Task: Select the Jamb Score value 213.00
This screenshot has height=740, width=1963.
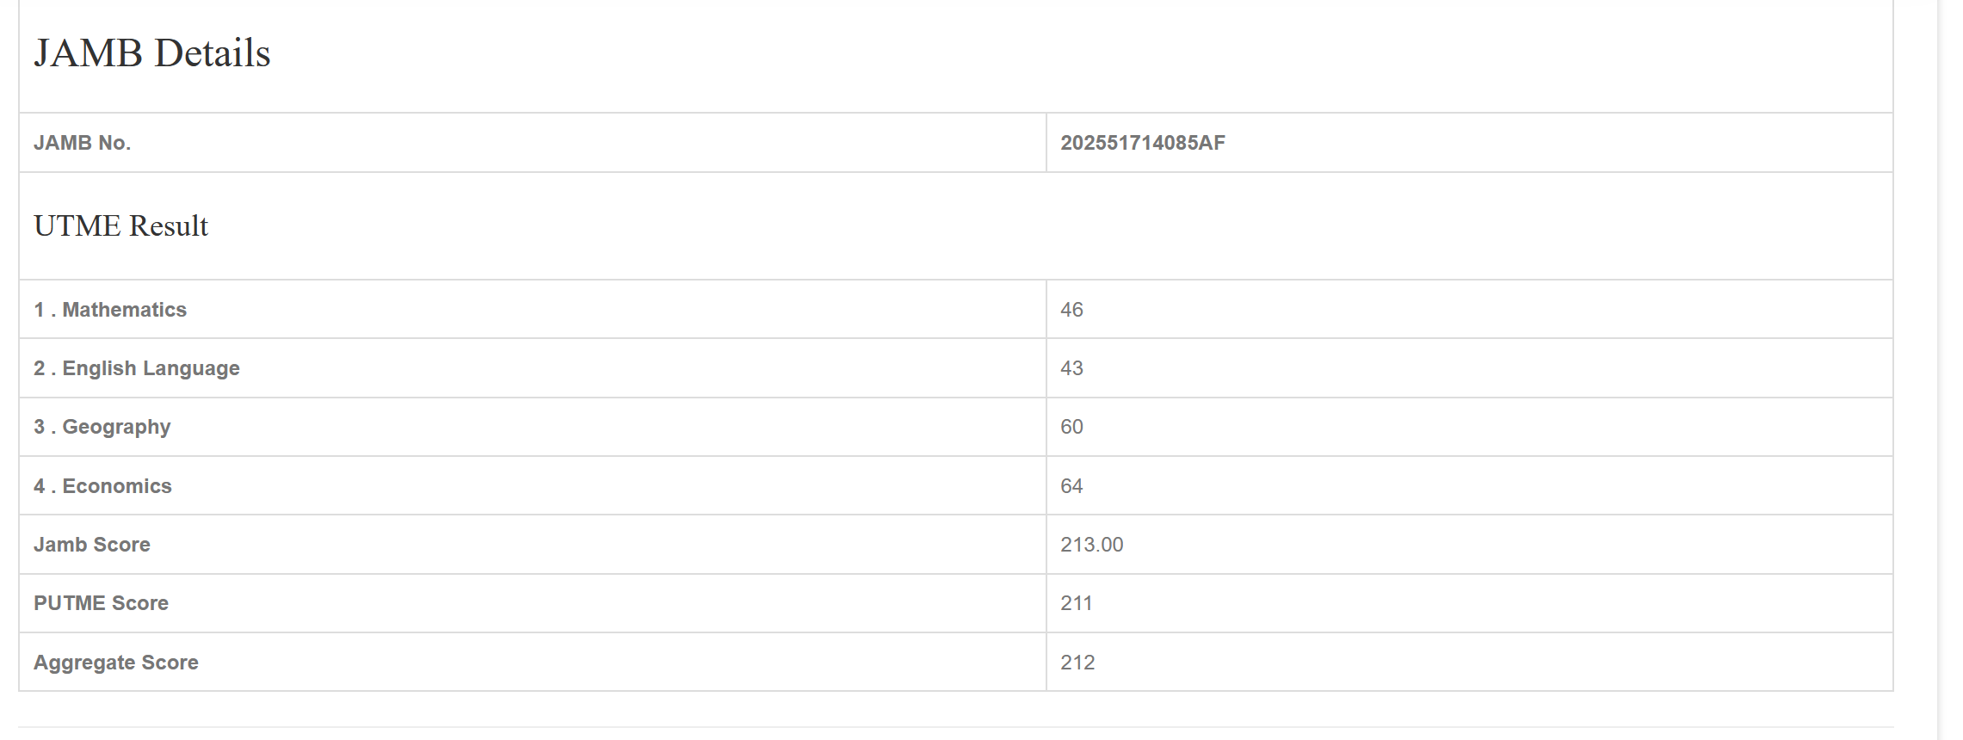Action: pos(1091,545)
